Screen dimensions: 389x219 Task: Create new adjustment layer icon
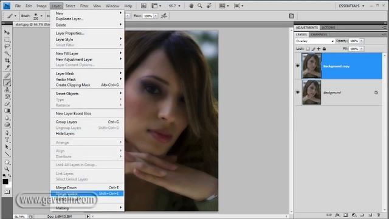[x=354, y=215]
